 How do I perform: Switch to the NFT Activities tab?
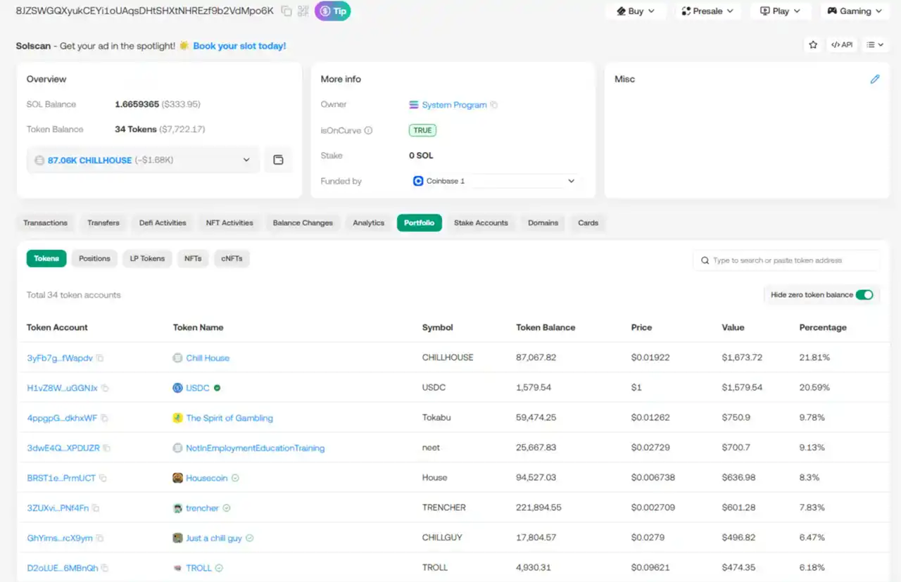pos(229,222)
